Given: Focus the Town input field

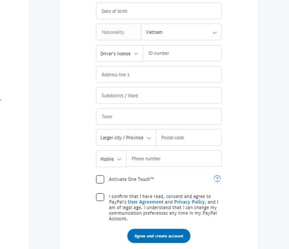Looking at the screenshot, I should [158, 117].
